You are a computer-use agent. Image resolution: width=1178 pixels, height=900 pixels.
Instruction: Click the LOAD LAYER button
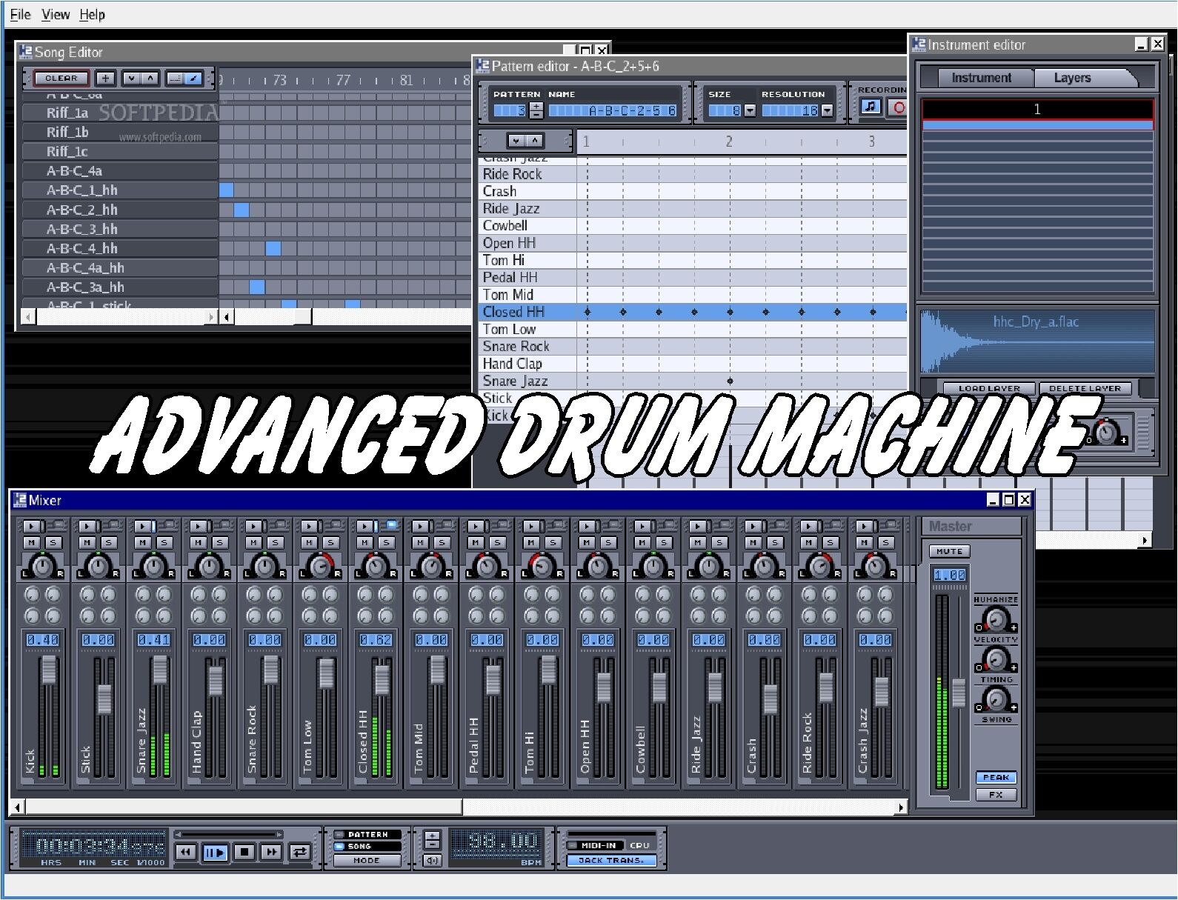(989, 388)
